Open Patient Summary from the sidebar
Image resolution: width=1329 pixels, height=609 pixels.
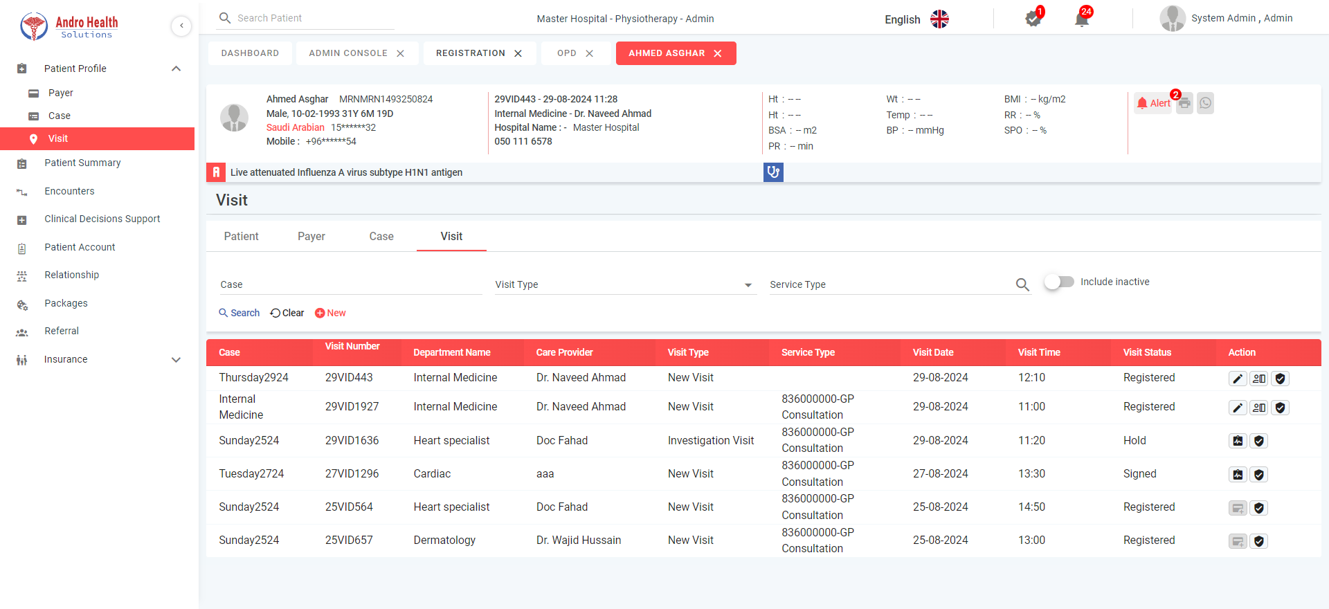[x=82, y=163]
